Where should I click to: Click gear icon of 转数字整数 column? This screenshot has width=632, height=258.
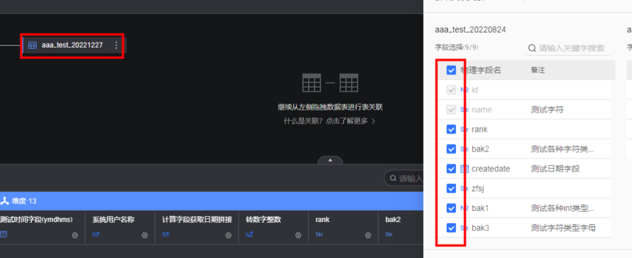298,235
